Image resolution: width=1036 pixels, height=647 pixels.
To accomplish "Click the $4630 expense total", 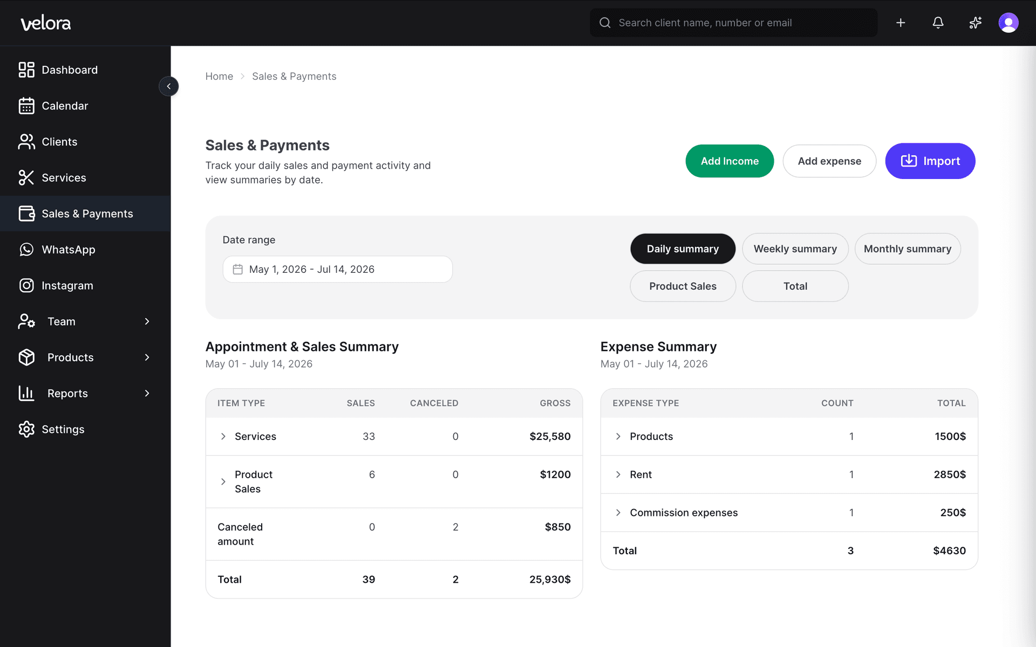I will (x=950, y=550).
